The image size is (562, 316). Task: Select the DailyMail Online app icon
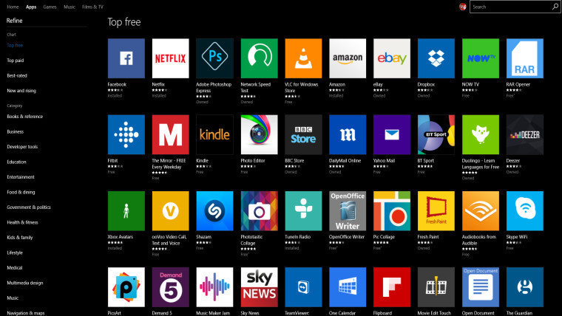348,134
